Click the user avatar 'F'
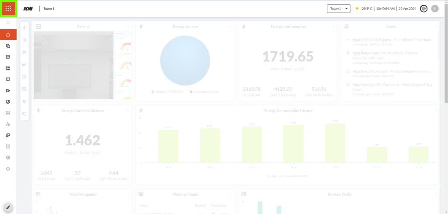 pos(434,8)
